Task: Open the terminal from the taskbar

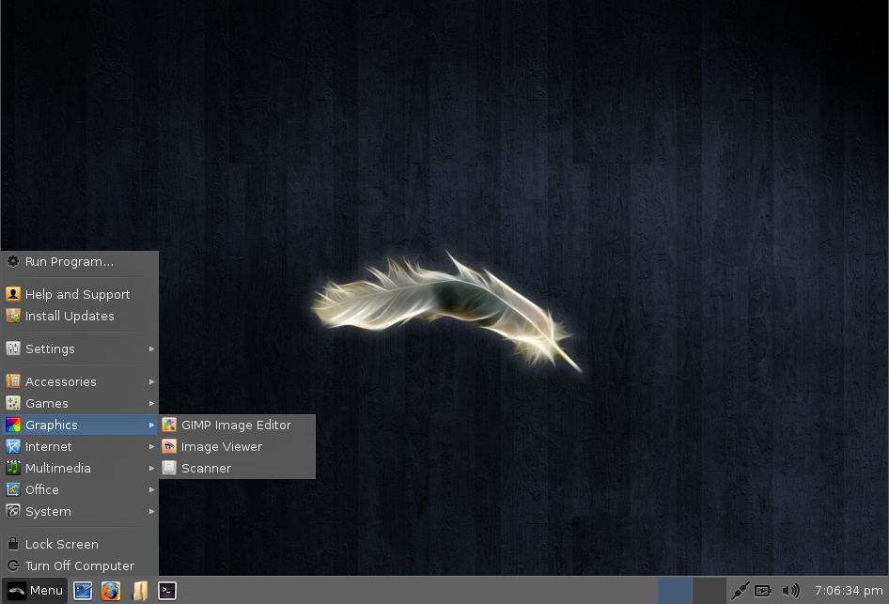Action: 166,591
